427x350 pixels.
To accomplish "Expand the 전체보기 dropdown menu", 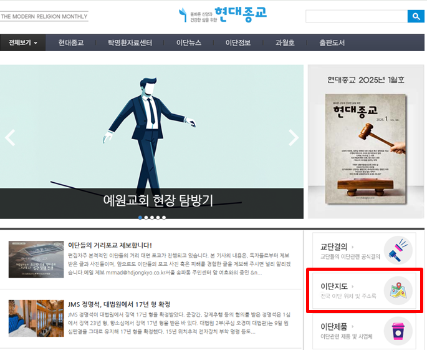I will point(23,43).
